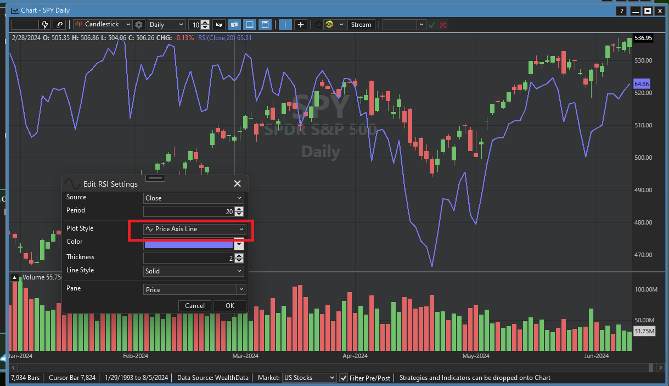The image size is (669, 386).
Task: Click Data Source: WealthData status text
Action: (213, 378)
